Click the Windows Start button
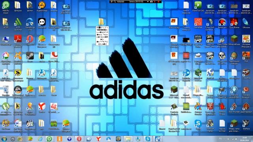The image size is (253, 142). click(x=4, y=139)
